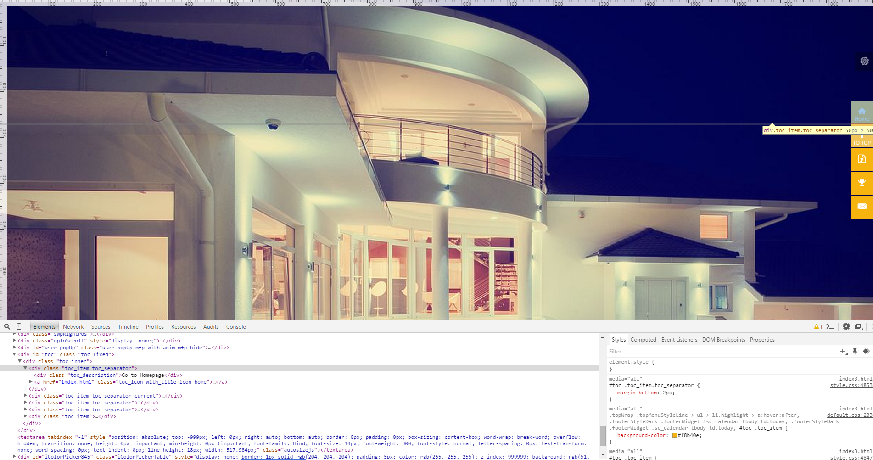Open the Computed styles tab
The width and height of the screenshot is (873, 460).
[x=643, y=340]
